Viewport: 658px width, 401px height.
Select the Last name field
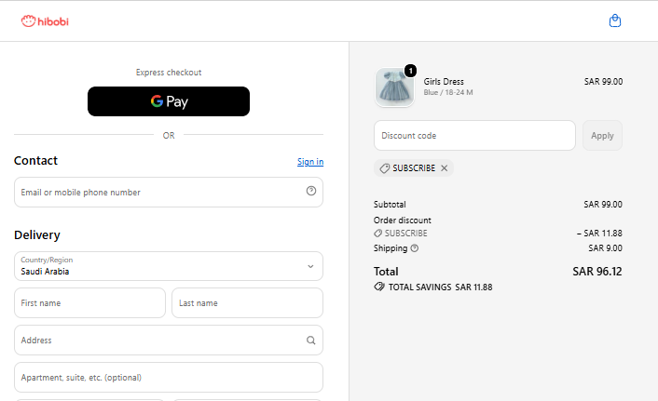point(247,302)
